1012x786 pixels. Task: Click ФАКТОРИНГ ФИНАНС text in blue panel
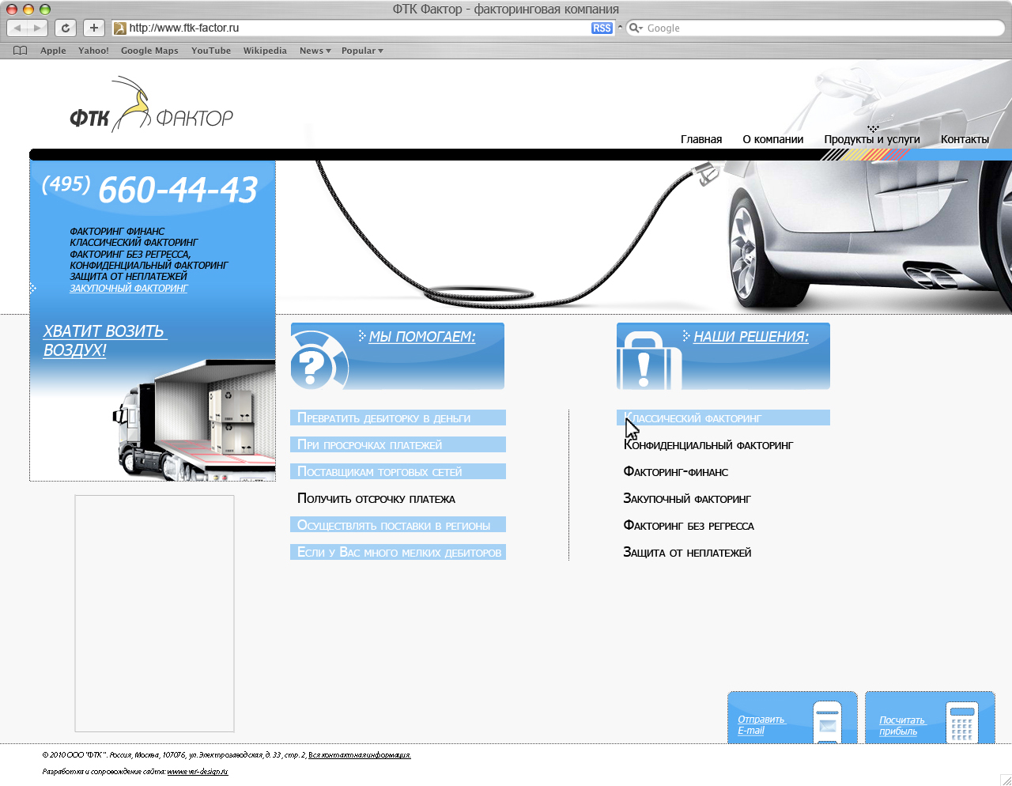click(x=117, y=232)
